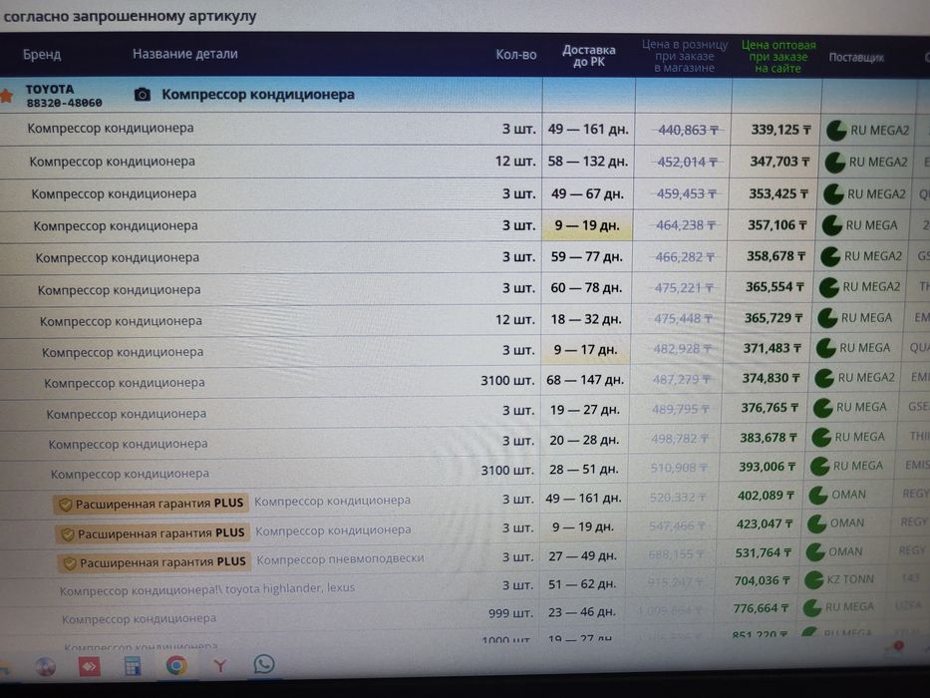Click quantity 999 шт.
Image resolution: width=930 pixels, height=698 pixels.
pyautogui.click(x=510, y=613)
